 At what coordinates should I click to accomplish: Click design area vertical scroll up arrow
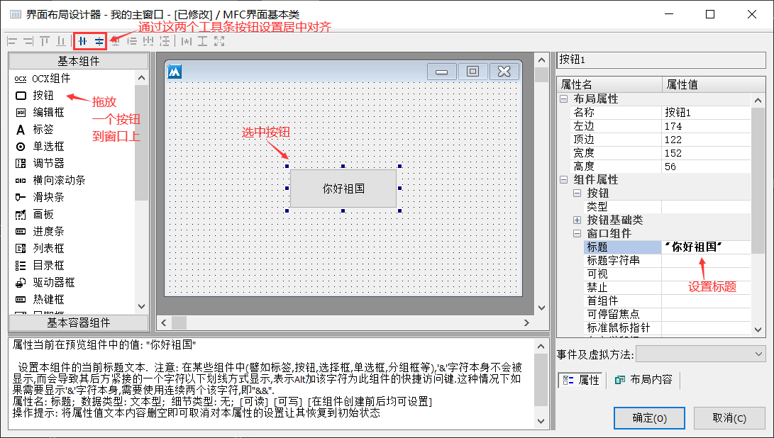[541, 60]
